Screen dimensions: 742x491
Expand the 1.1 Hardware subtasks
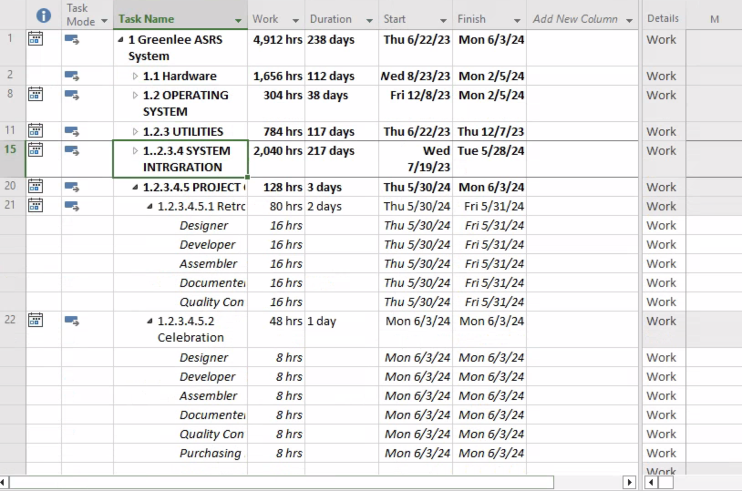(x=135, y=76)
